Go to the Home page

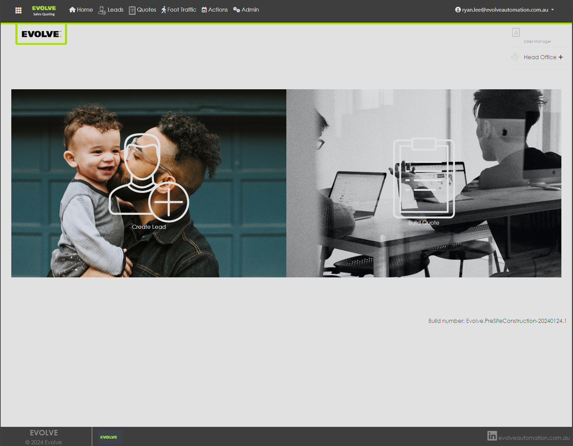tap(81, 10)
